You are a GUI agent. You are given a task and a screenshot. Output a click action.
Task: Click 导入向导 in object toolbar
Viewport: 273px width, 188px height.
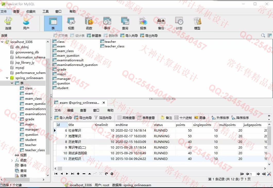(x=129, y=36)
